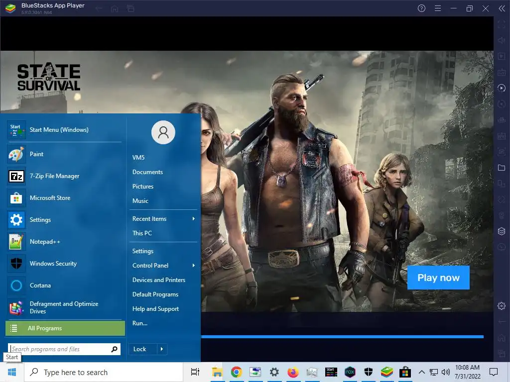Open BlueStacks from the taskbar
510x382 pixels.
[x=387, y=372]
